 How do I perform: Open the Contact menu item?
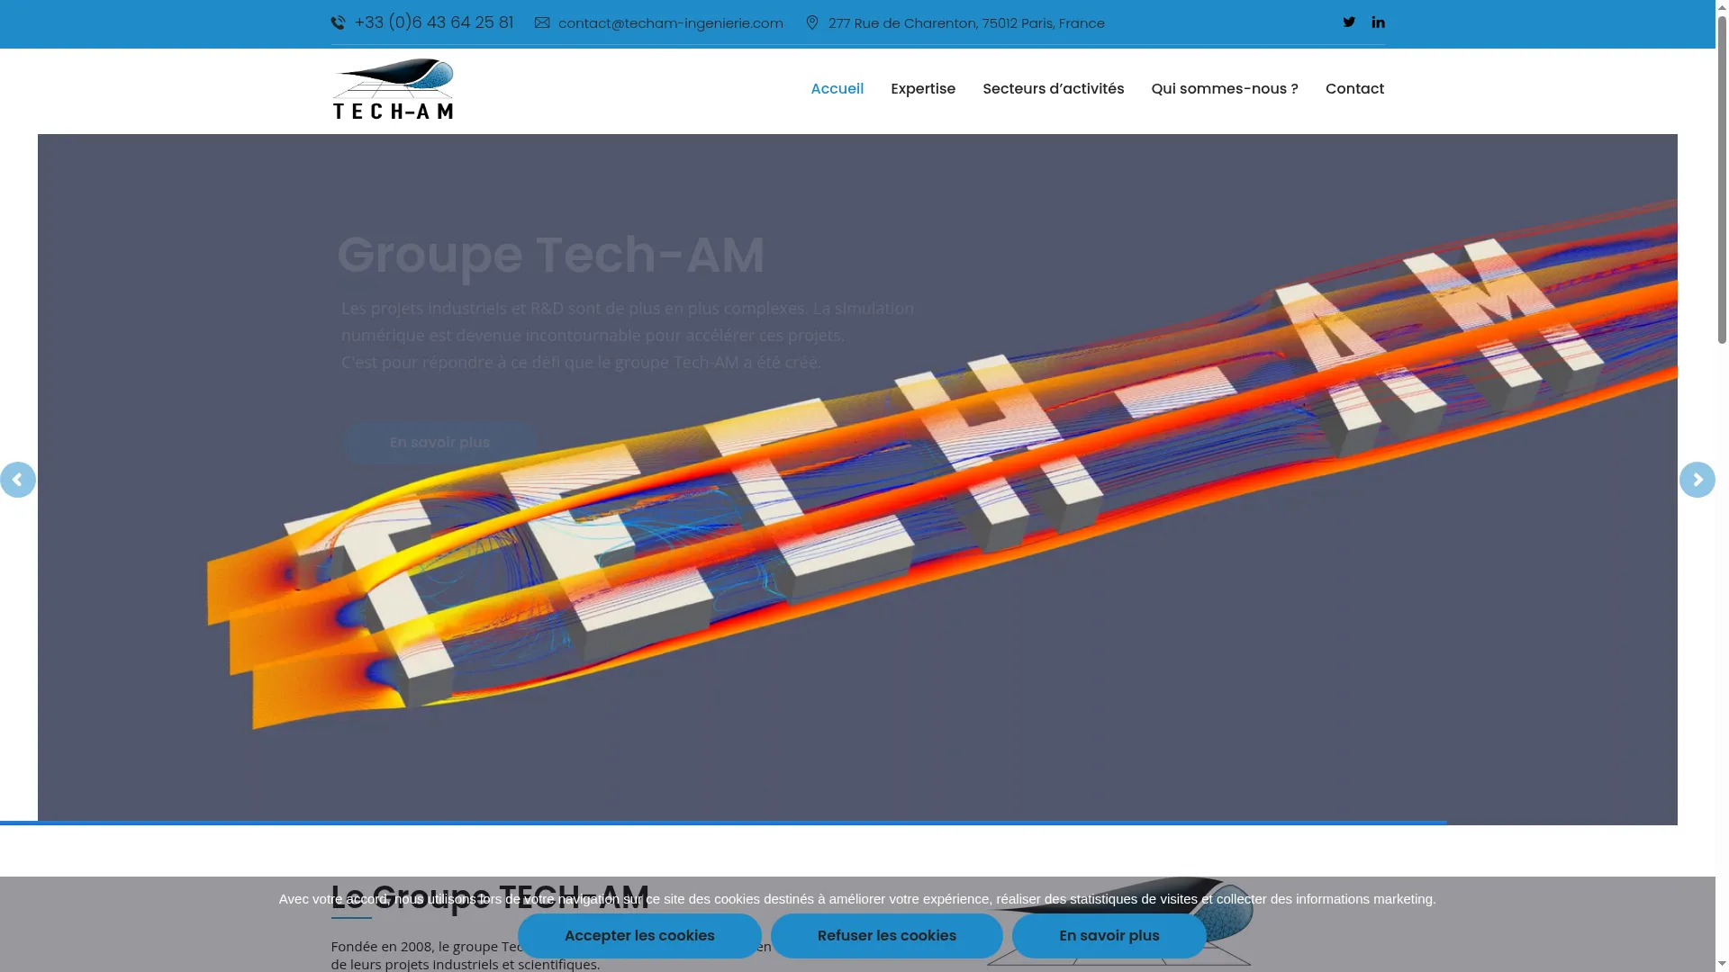click(1354, 89)
